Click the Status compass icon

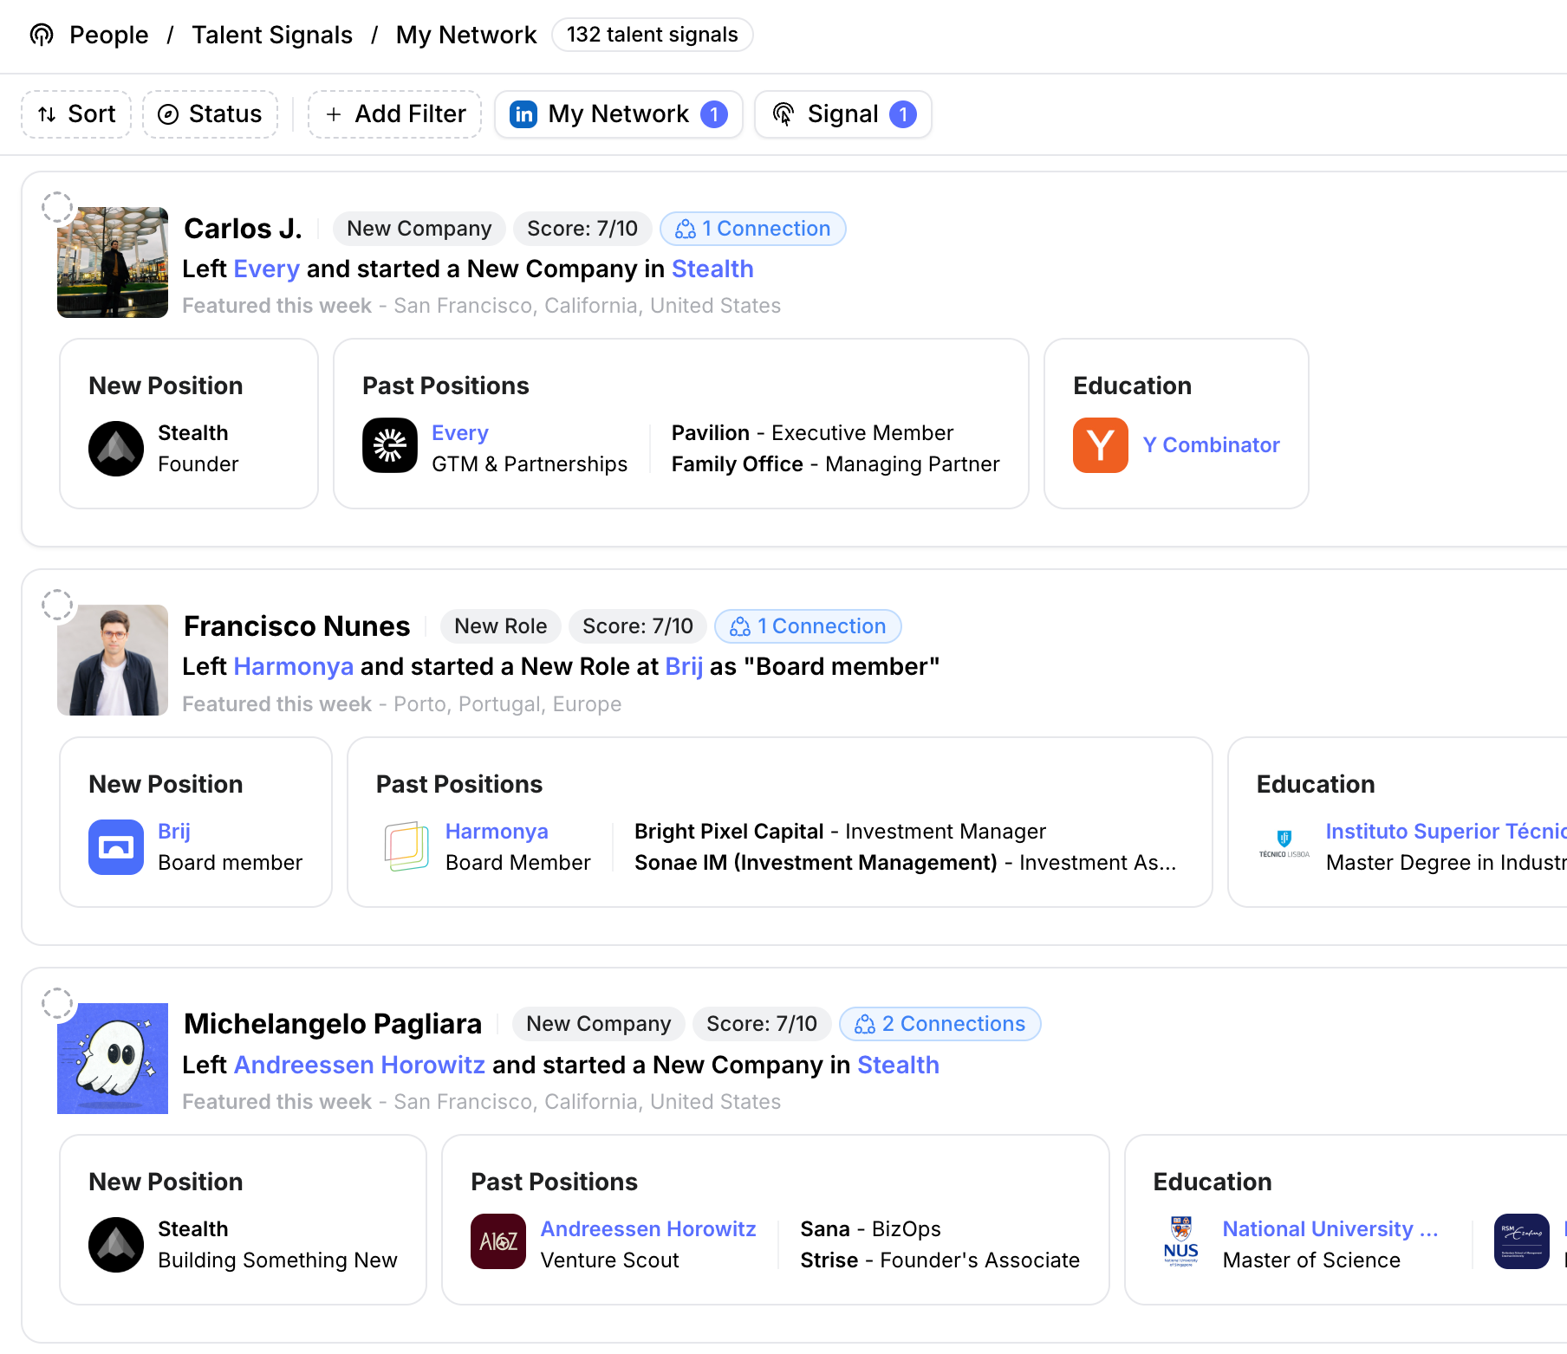click(x=168, y=114)
